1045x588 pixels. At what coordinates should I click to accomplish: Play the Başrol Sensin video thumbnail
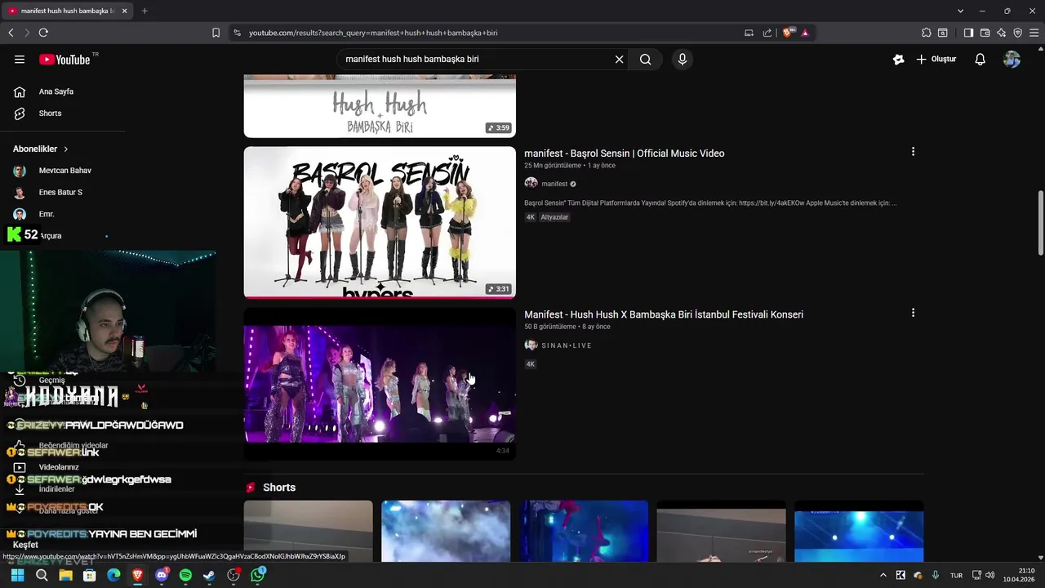tap(380, 222)
